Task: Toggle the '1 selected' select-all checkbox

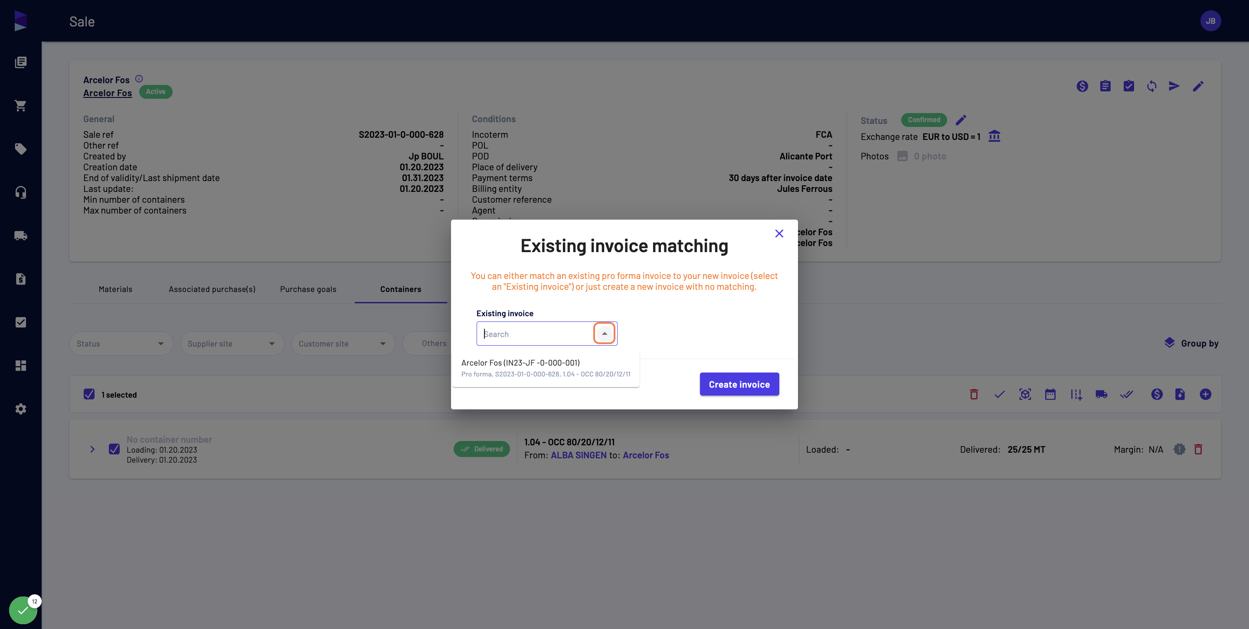Action: point(89,394)
